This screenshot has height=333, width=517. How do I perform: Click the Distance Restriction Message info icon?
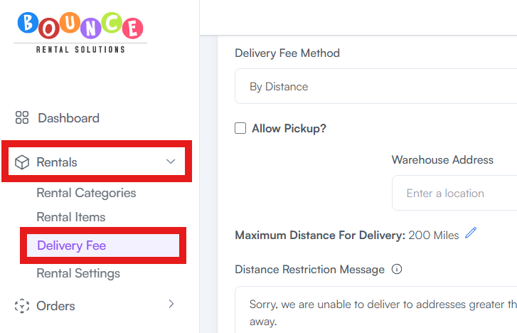point(397,269)
